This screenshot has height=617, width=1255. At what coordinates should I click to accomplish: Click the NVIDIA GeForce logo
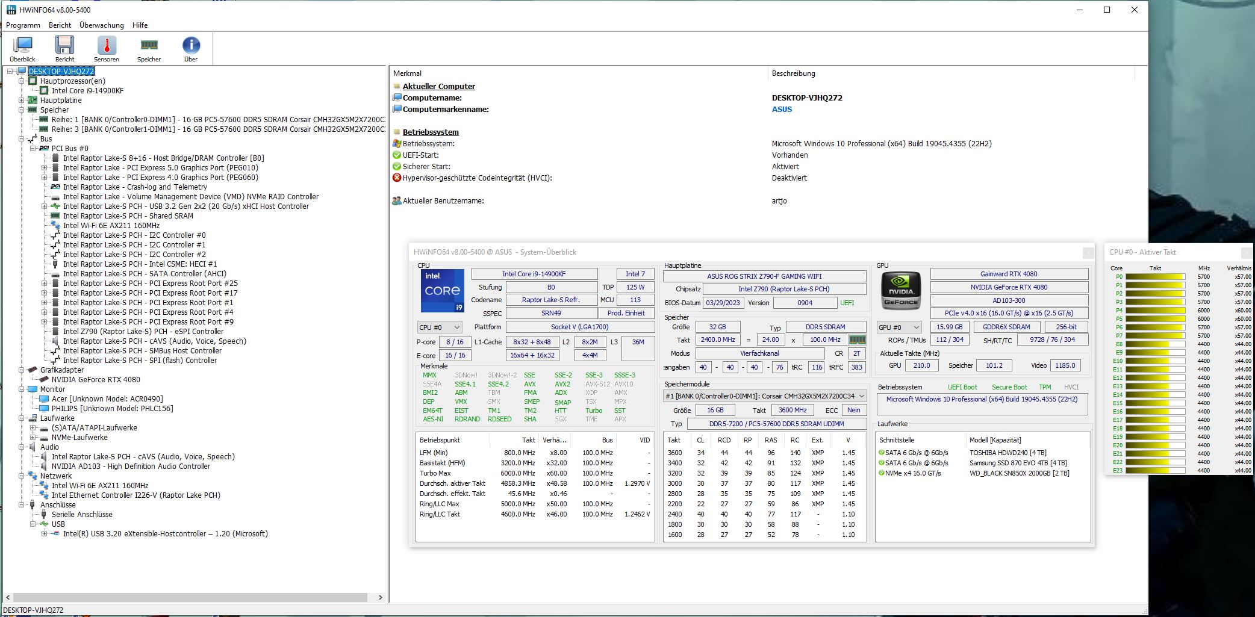point(901,291)
